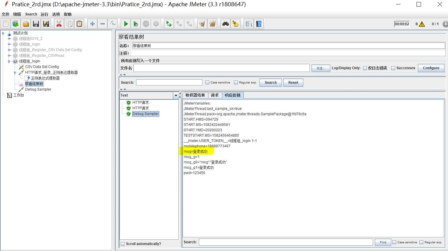448x251 pixels.
Task: Collapse HTTP请求_登录_正则表达提取器 node
Action: 15,72
